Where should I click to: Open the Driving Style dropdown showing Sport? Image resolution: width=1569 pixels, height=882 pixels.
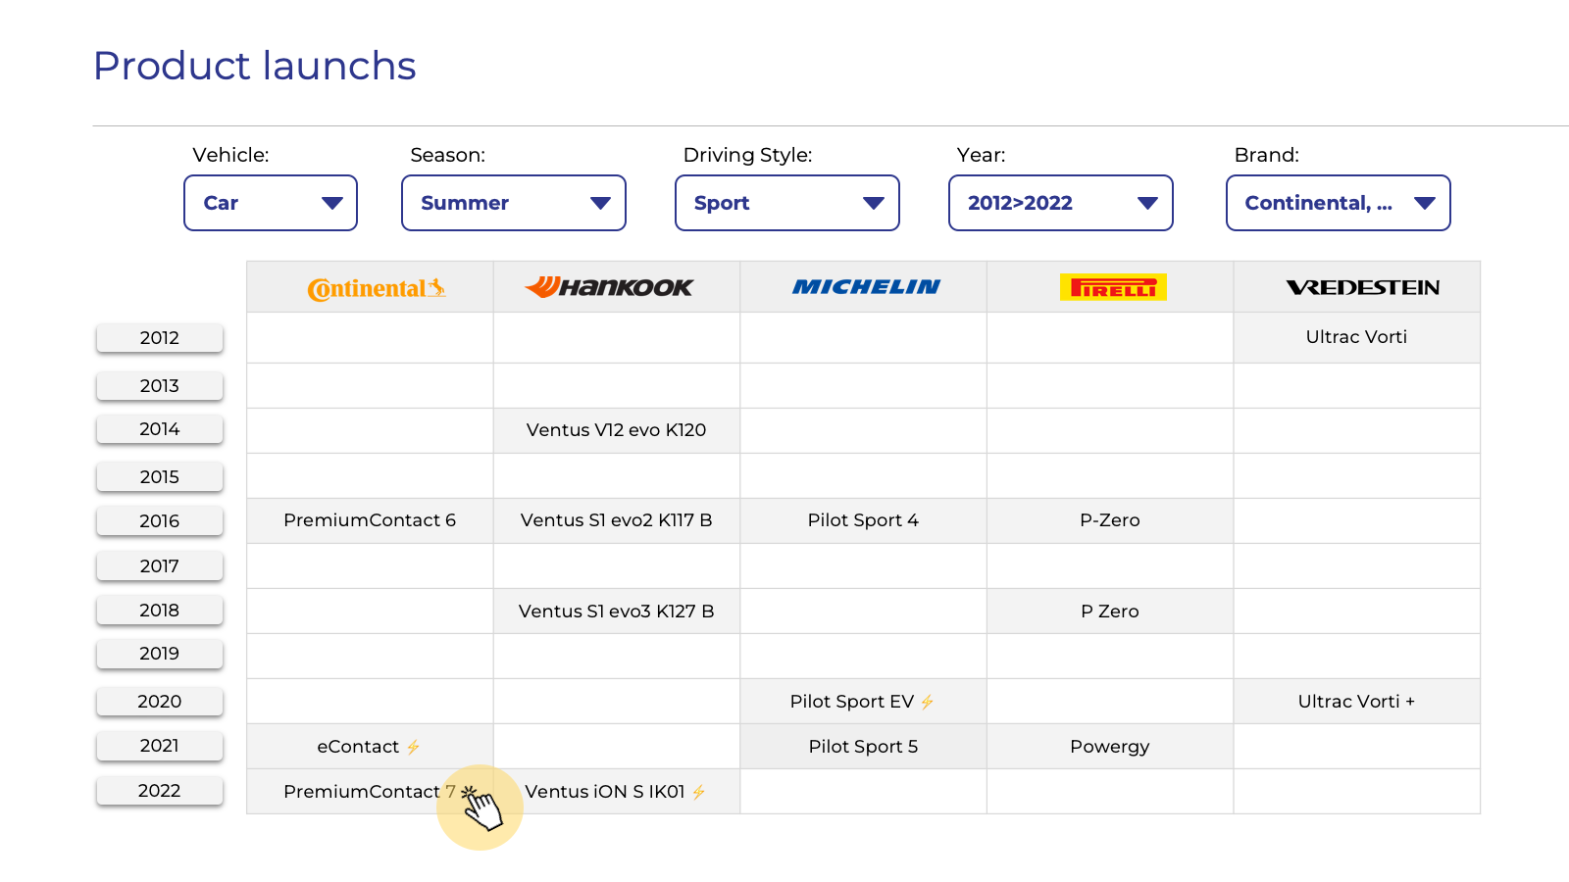pyautogui.click(x=787, y=203)
